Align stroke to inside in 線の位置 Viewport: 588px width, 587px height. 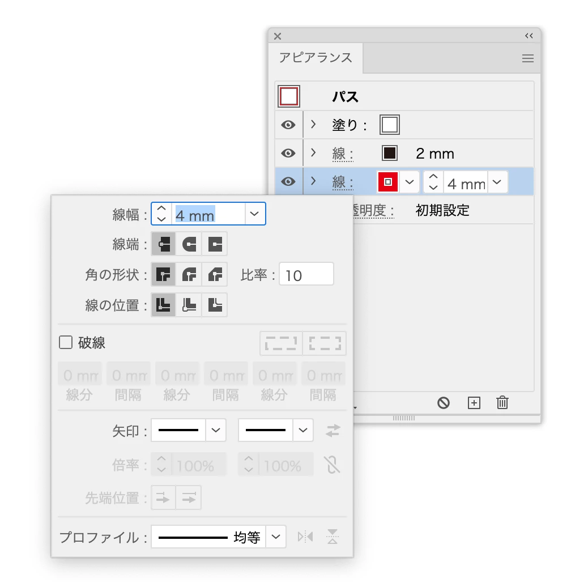tap(189, 305)
